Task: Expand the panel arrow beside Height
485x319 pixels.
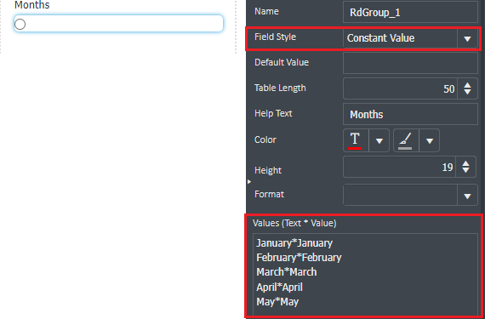Action: point(249,182)
